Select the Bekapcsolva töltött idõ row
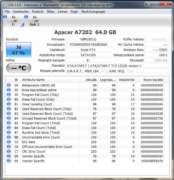This screenshot has width=174, height=180. tap(85, 85)
